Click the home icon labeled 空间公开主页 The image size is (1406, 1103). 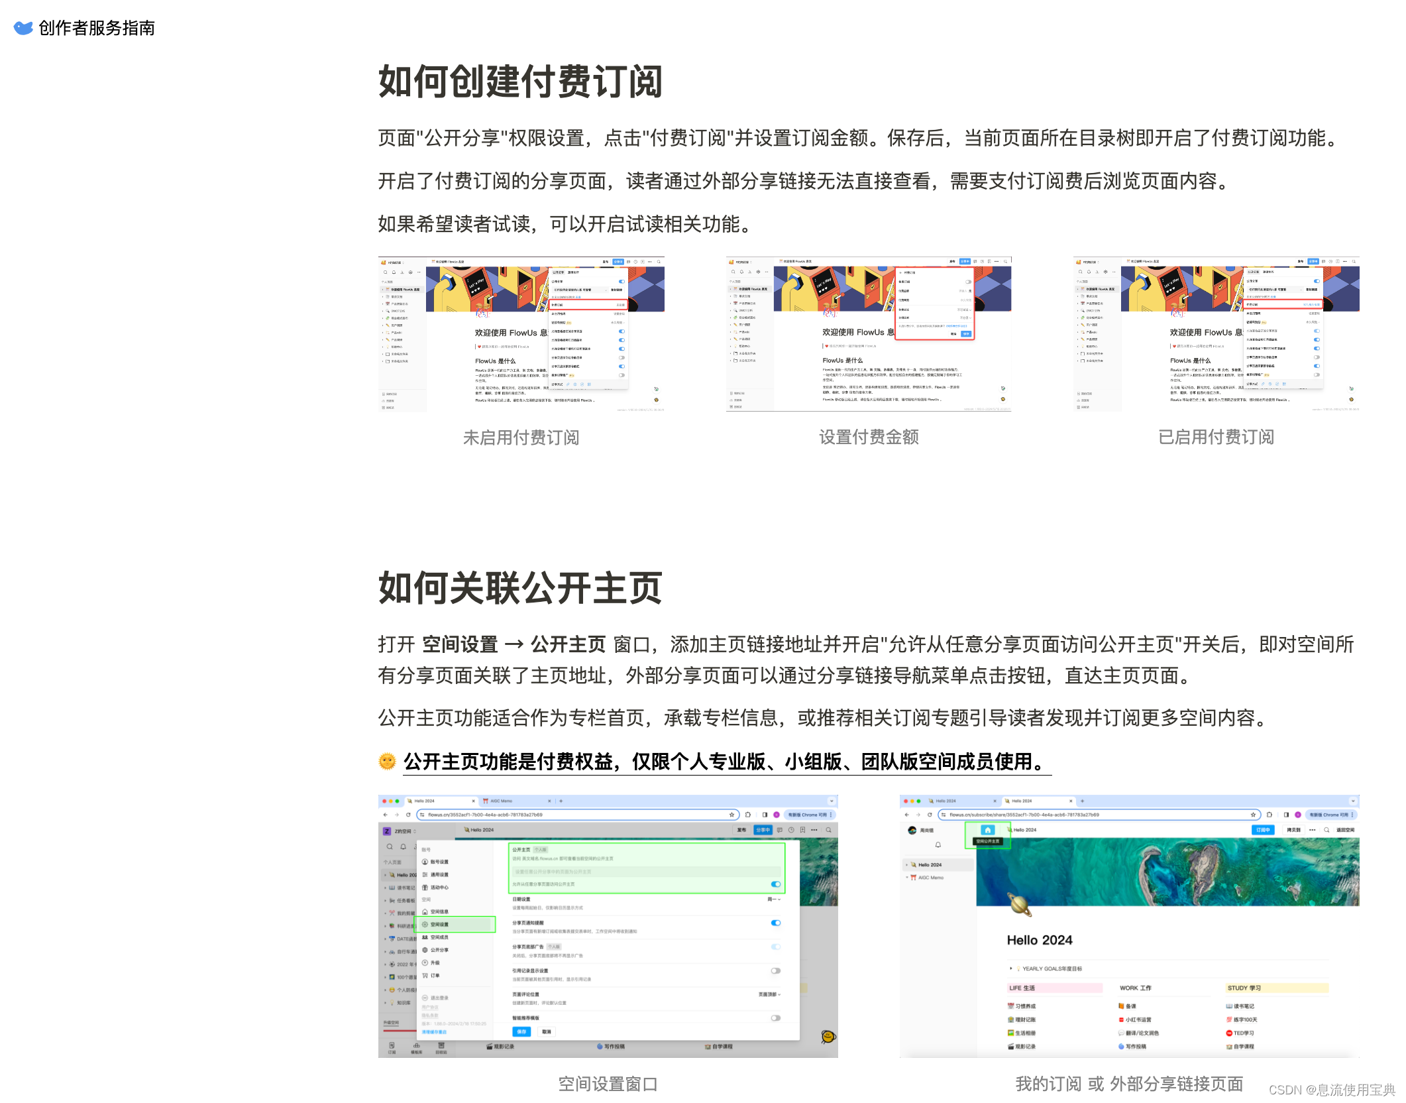987,830
